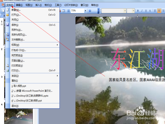Open the 编辑(E) menu
Viewport: 165px width, 124px height.
[19, 5]
